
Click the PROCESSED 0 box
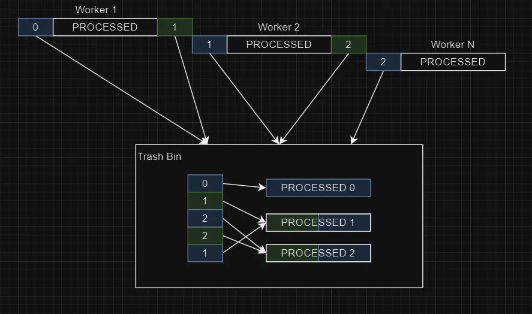coord(318,188)
